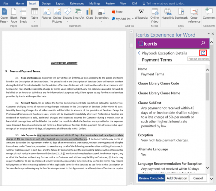The image size is (216, 191).
Task: Open My Add-ins
Action: (121, 19)
